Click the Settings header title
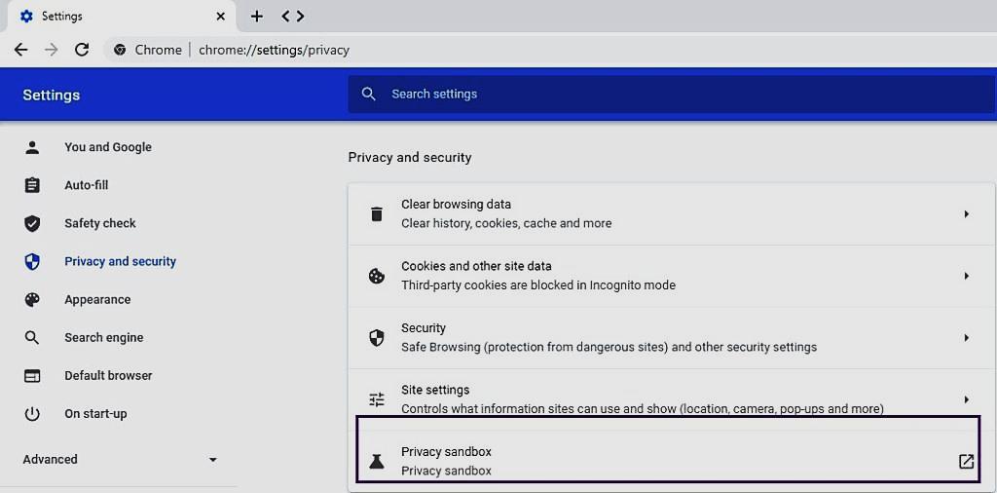 click(52, 95)
